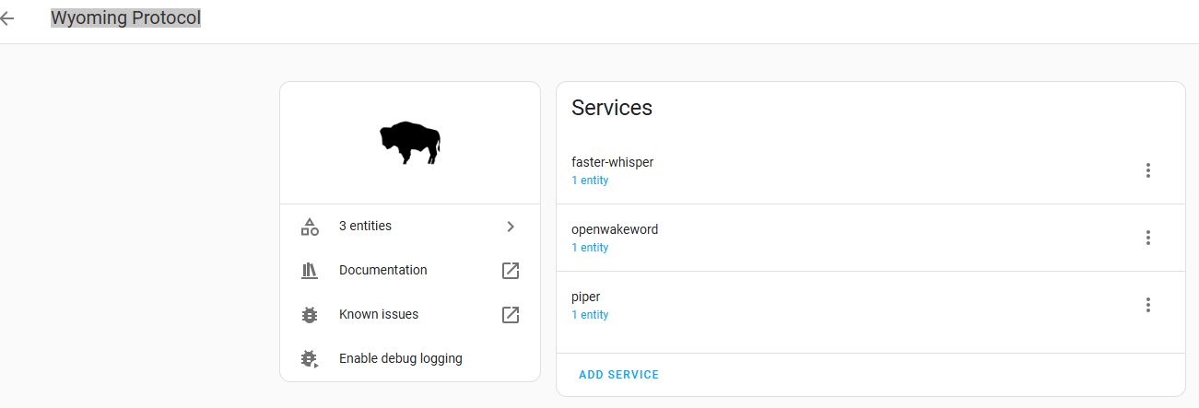Open Known issues external link icon

pyautogui.click(x=511, y=315)
